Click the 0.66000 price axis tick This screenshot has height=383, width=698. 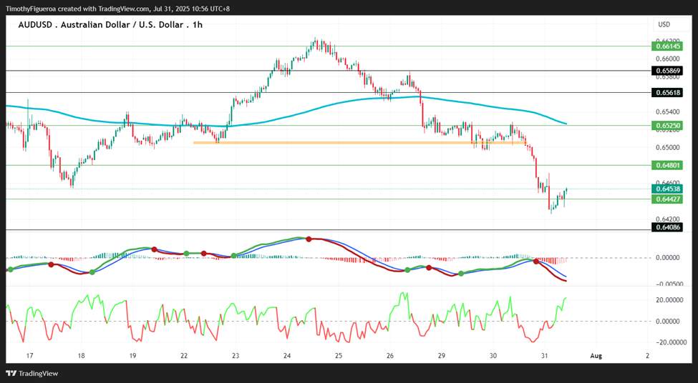click(668, 59)
